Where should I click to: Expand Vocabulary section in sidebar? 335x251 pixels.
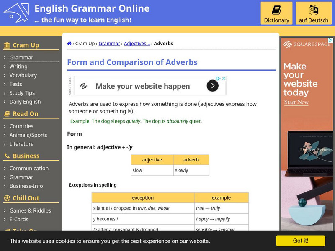click(x=23, y=75)
